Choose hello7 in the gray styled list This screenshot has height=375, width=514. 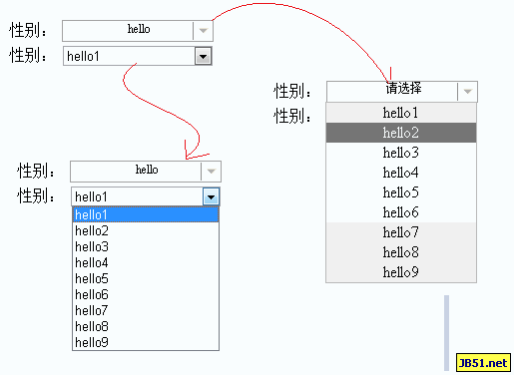point(401,232)
